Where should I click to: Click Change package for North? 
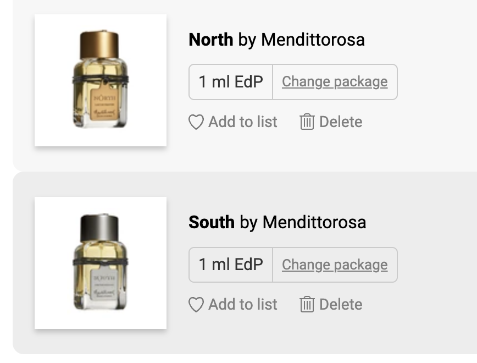click(x=335, y=82)
